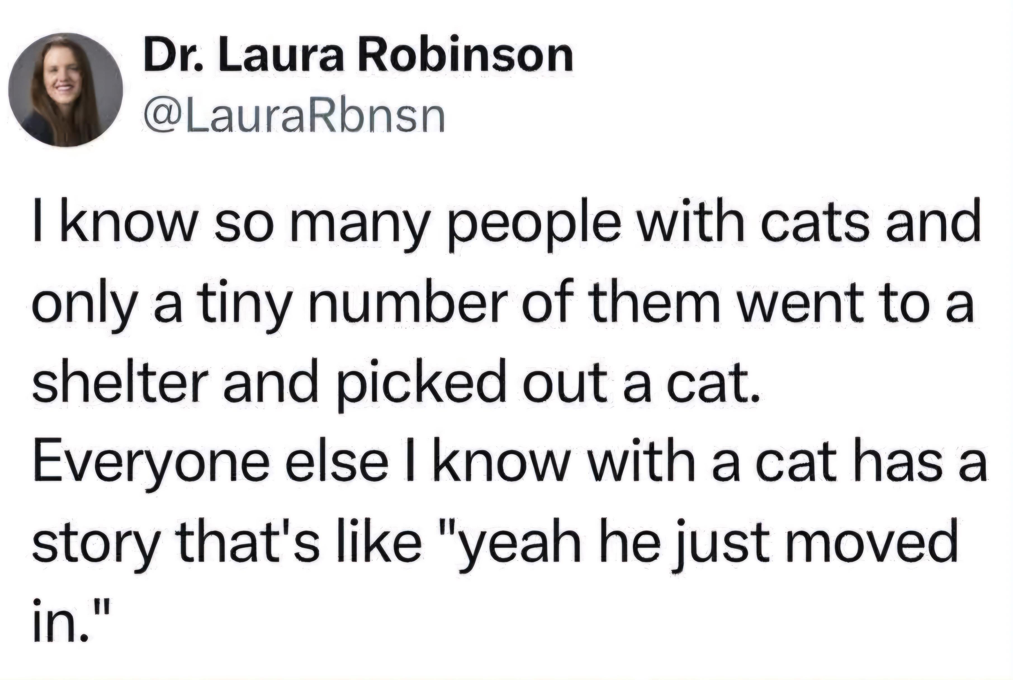1013x680 pixels.
Task: Click Dr. Laura Robinson's profile picture
Action: point(65,90)
